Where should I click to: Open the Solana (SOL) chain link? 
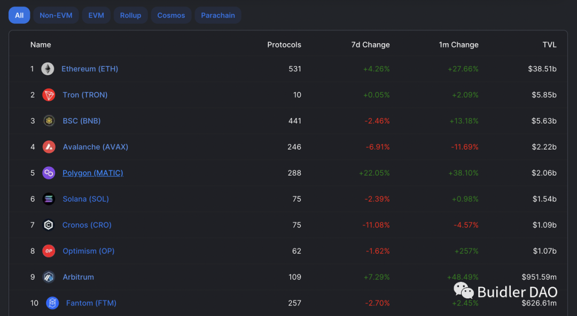point(85,199)
